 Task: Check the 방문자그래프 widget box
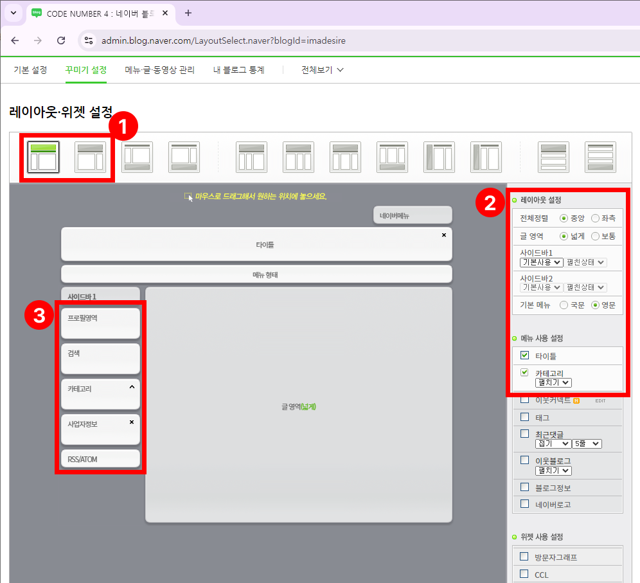pos(524,557)
